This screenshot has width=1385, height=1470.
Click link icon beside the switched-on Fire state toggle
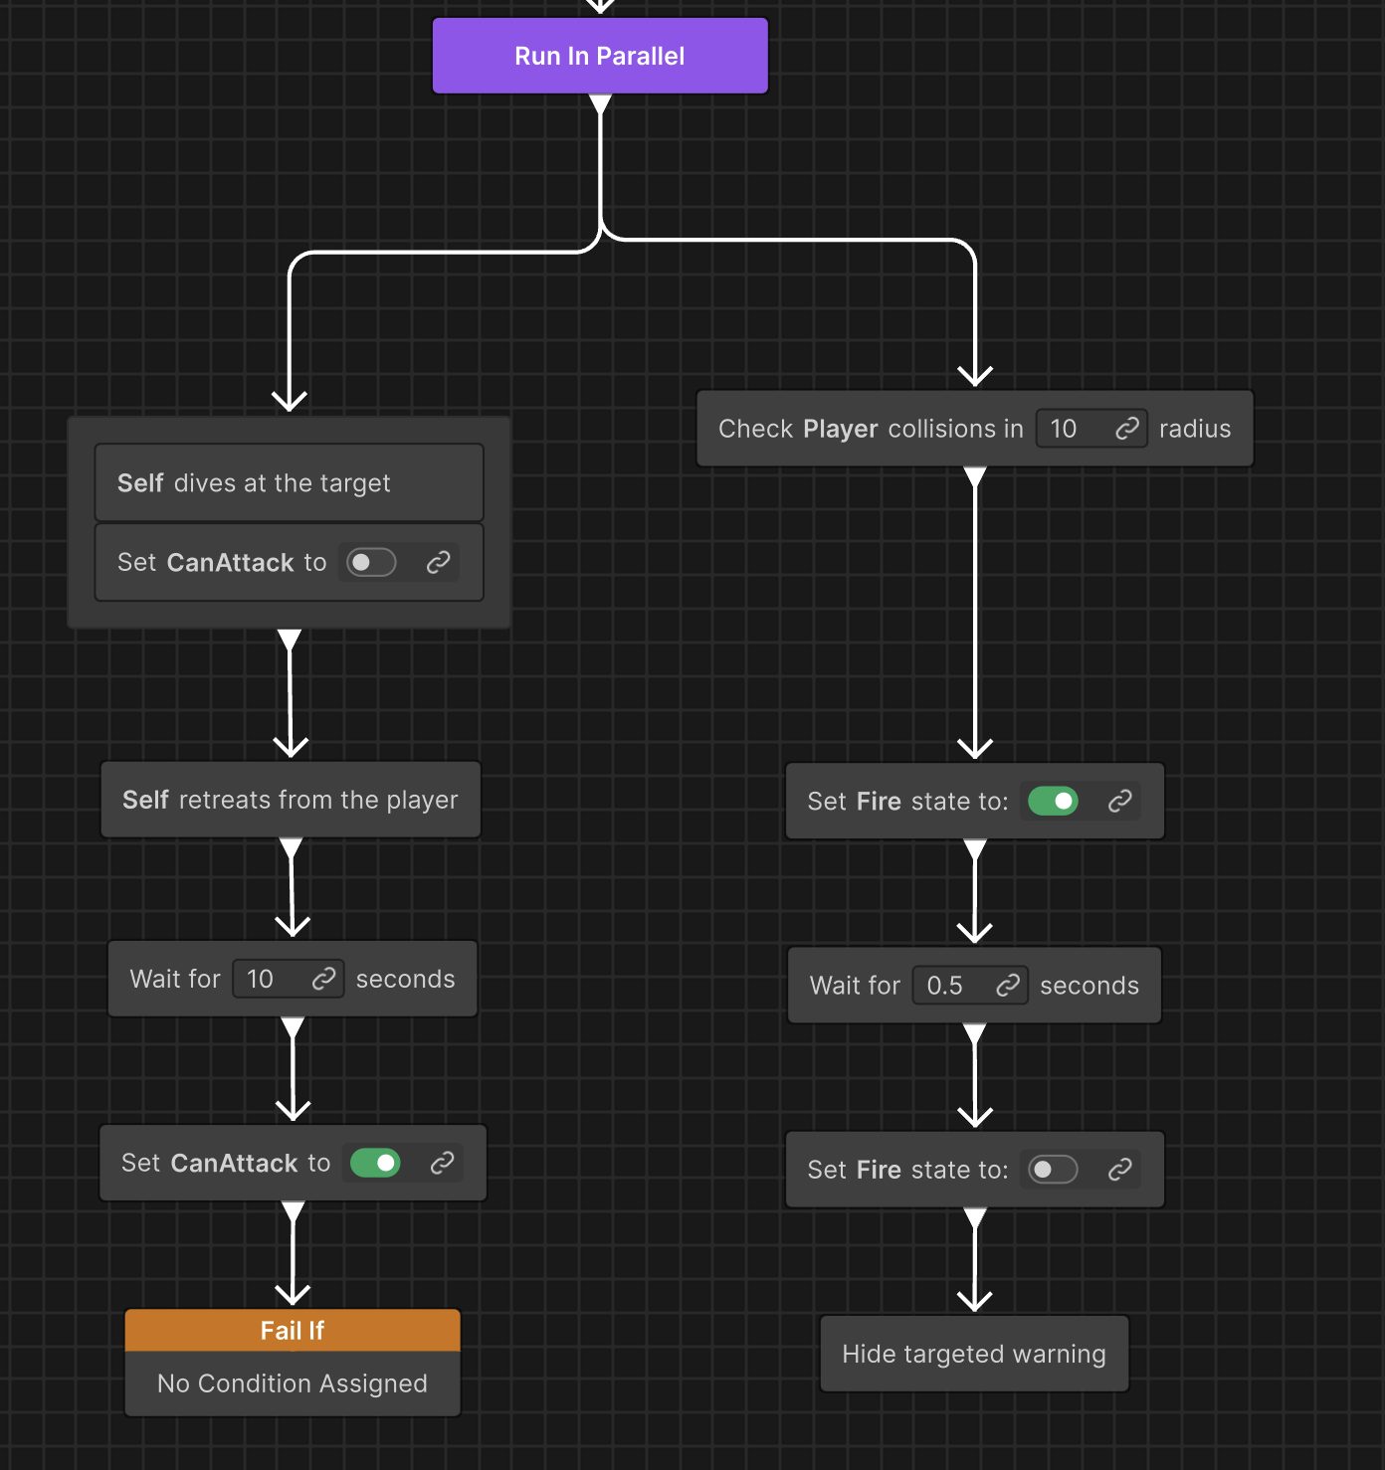[1119, 801]
